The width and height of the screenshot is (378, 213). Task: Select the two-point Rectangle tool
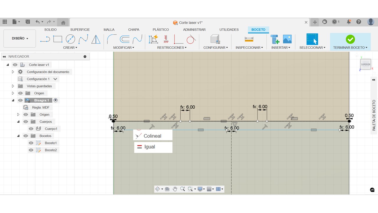[x=58, y=39]
